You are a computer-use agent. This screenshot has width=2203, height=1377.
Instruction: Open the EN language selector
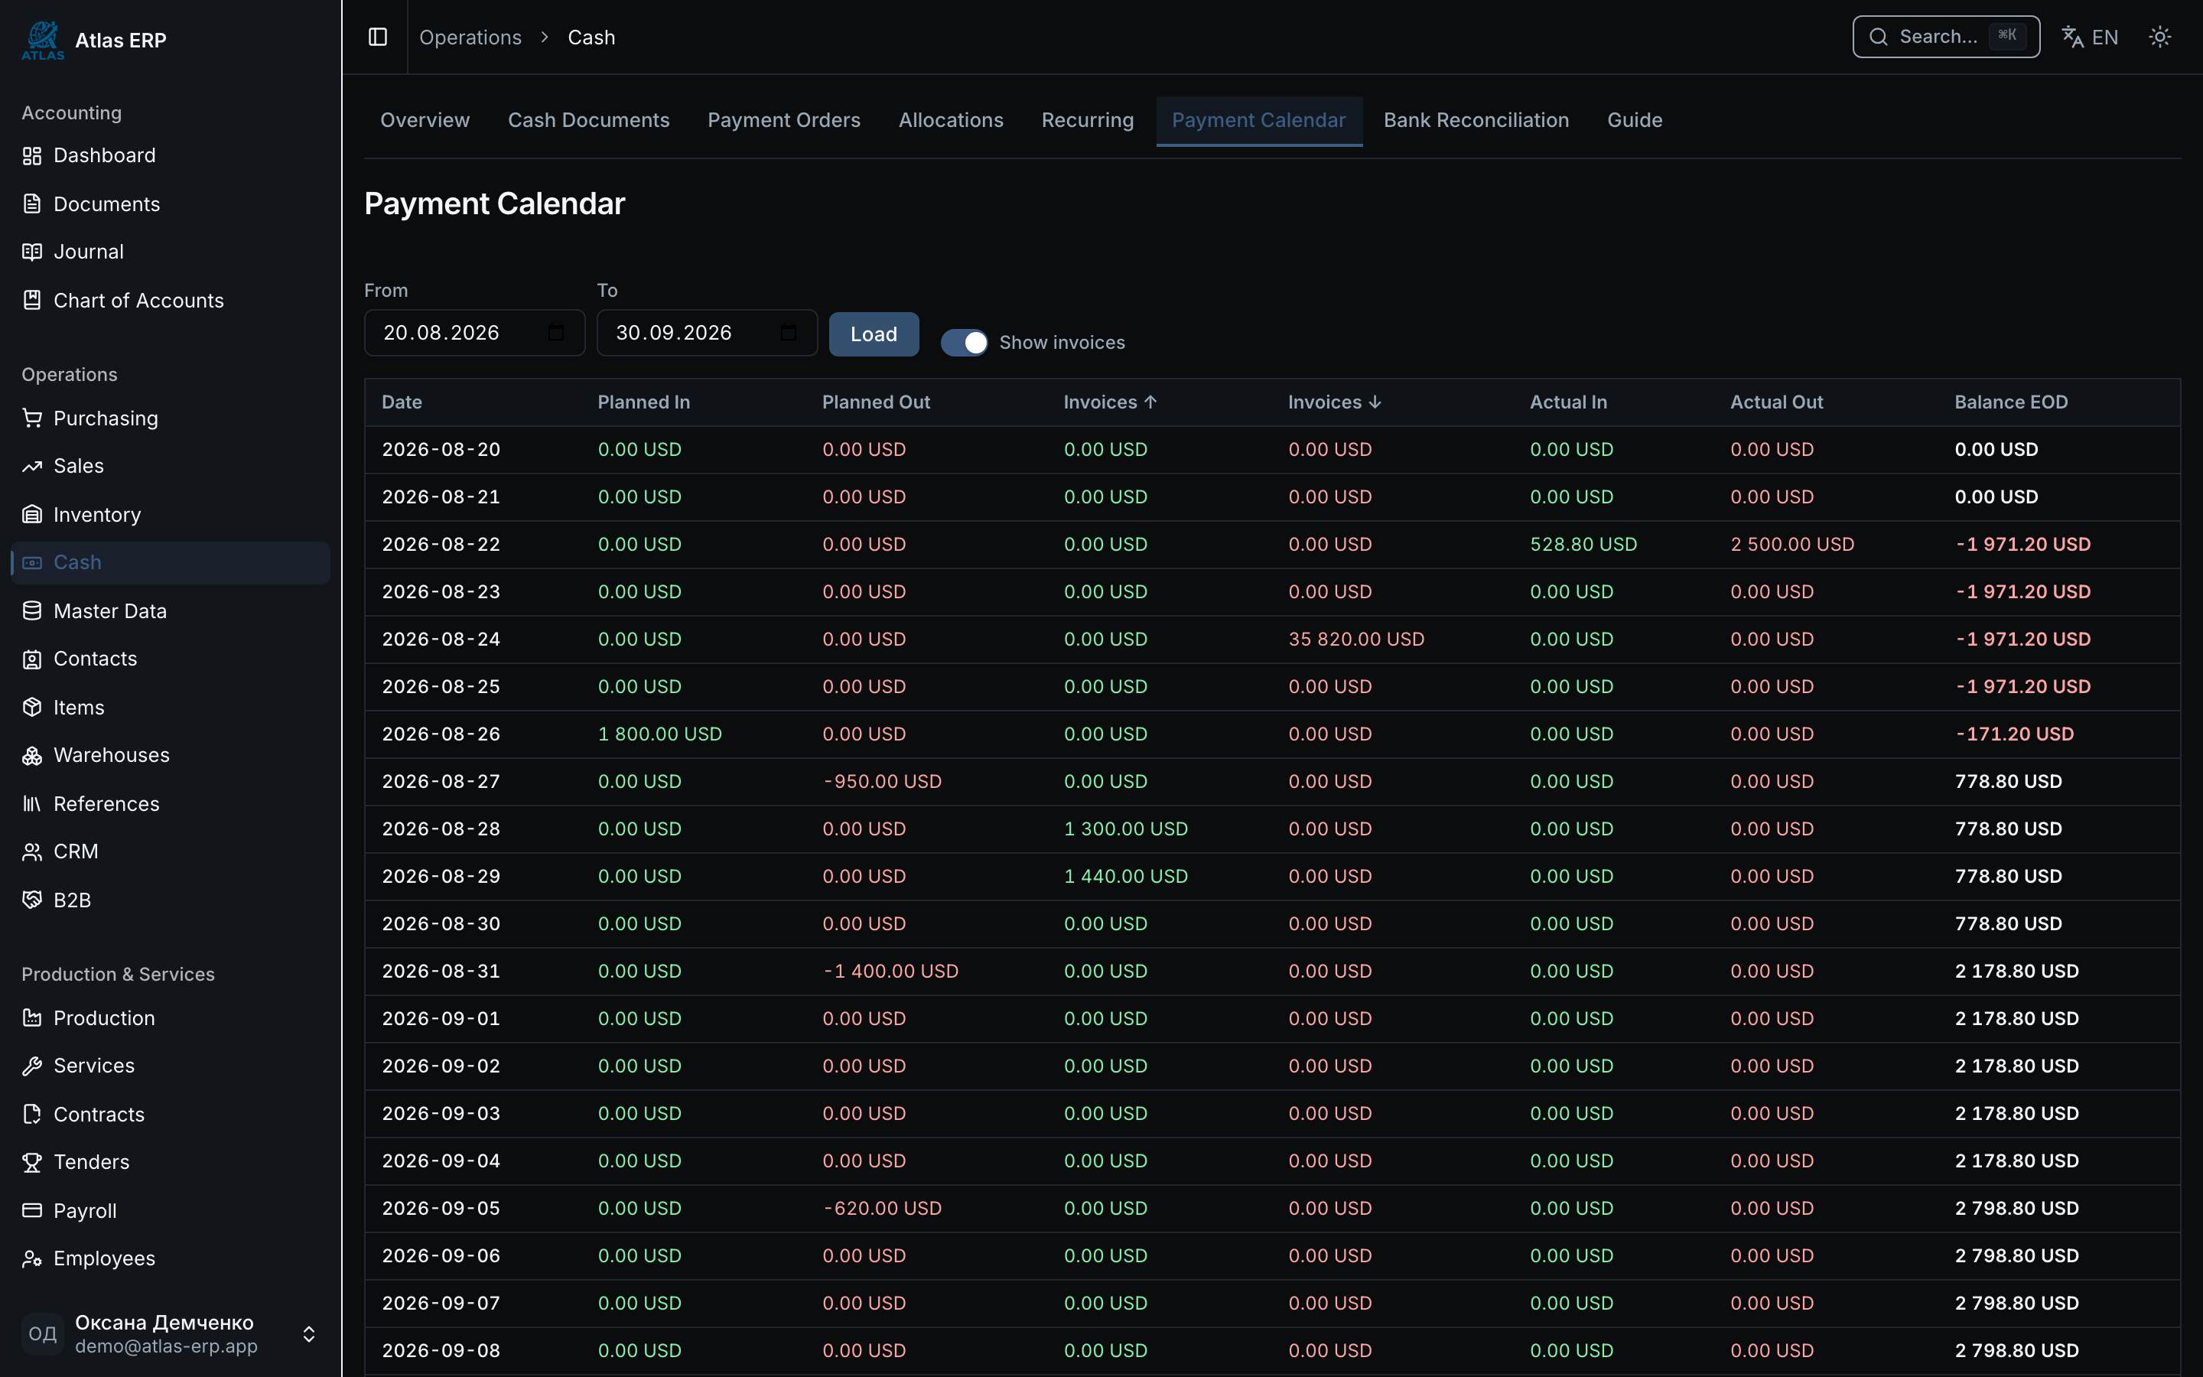pos(2104,37)
